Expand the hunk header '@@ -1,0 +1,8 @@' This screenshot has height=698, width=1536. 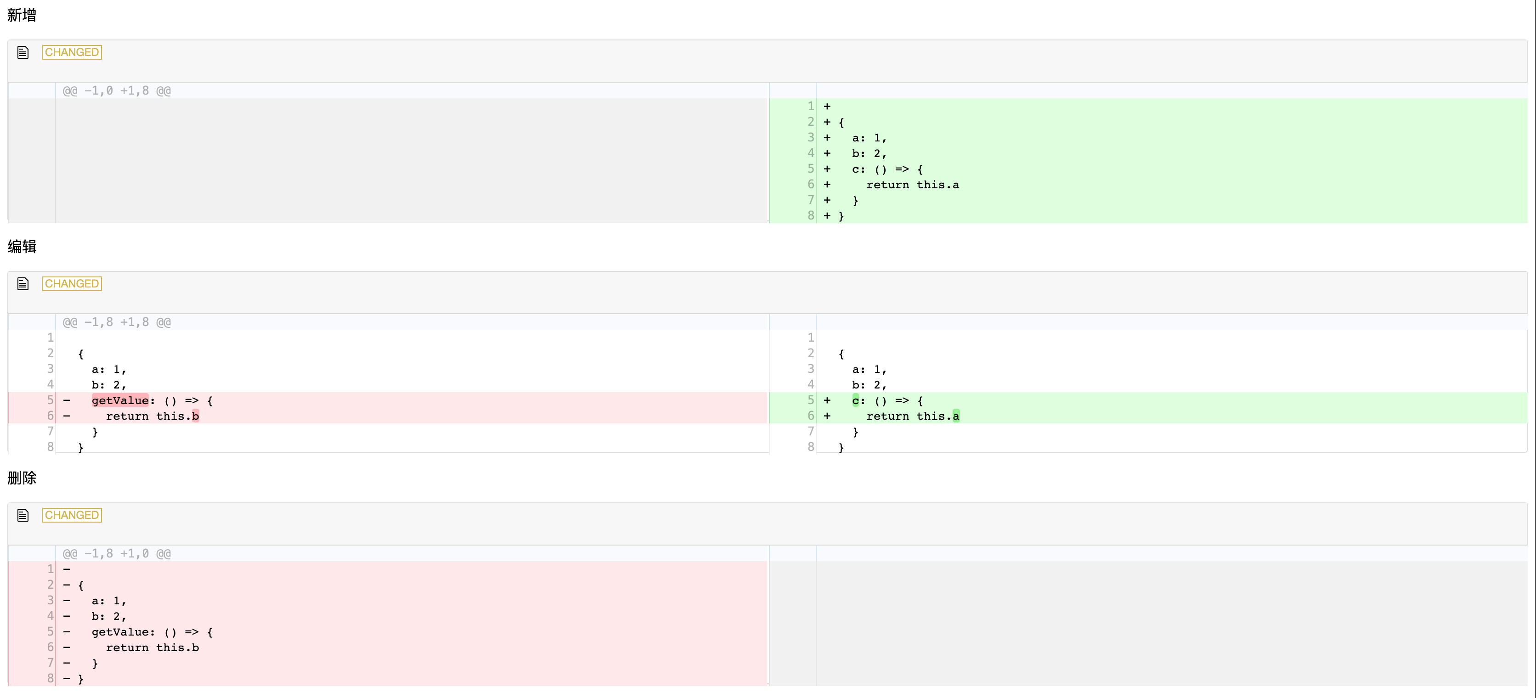point(117,90)
